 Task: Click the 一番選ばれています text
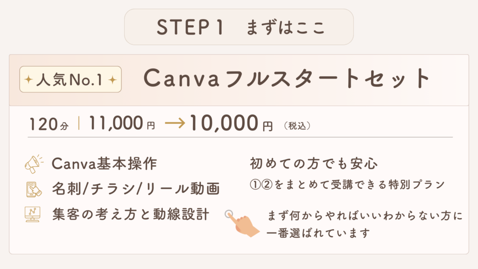coord(319,233)
